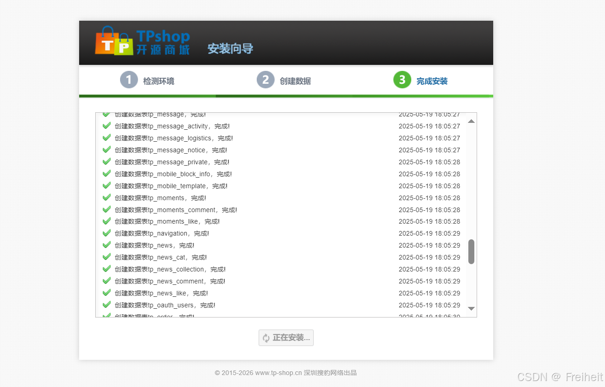Click the timestamp on tp_news_cat row
The image size is (605, 387).
[429, 257]
